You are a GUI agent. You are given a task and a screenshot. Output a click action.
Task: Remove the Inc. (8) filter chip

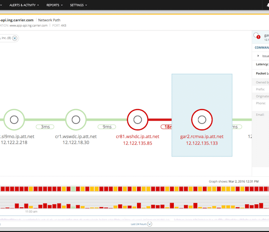click(15, 38)
